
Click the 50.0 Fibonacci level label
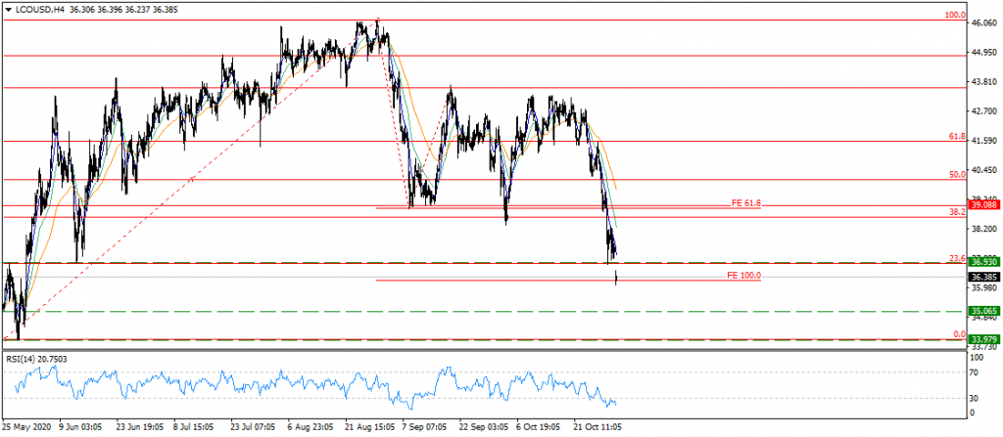click(x=957, y=174)
